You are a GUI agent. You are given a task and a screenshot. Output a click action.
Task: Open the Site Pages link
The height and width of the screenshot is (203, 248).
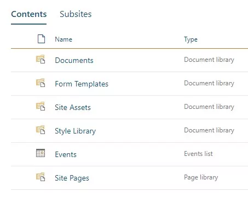[x=72, y=178]
